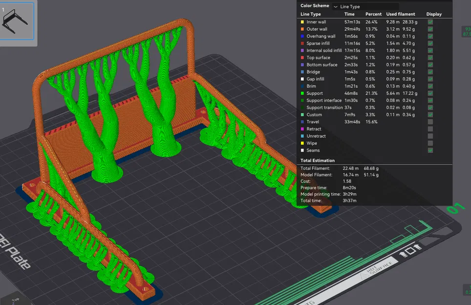The image size is (471, 305).
Task: Toggle Brim display checkbox
Action: 430,86
